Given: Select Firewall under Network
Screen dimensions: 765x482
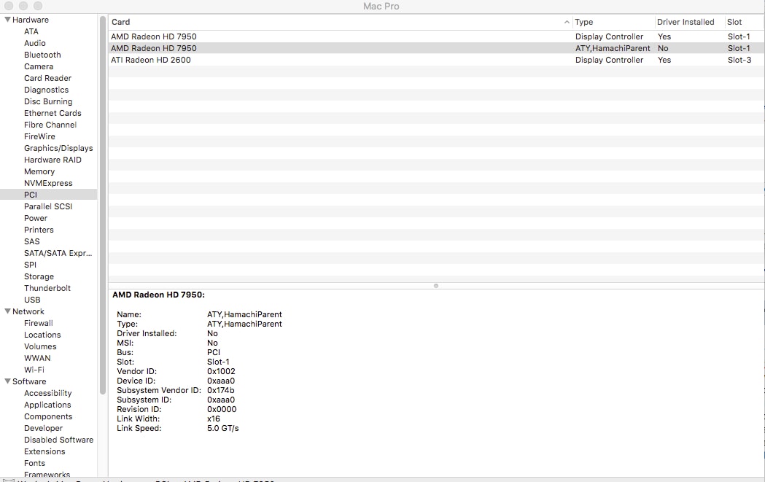Looking at the screenshot, I should pyautogui.click(x=39, y=324).
